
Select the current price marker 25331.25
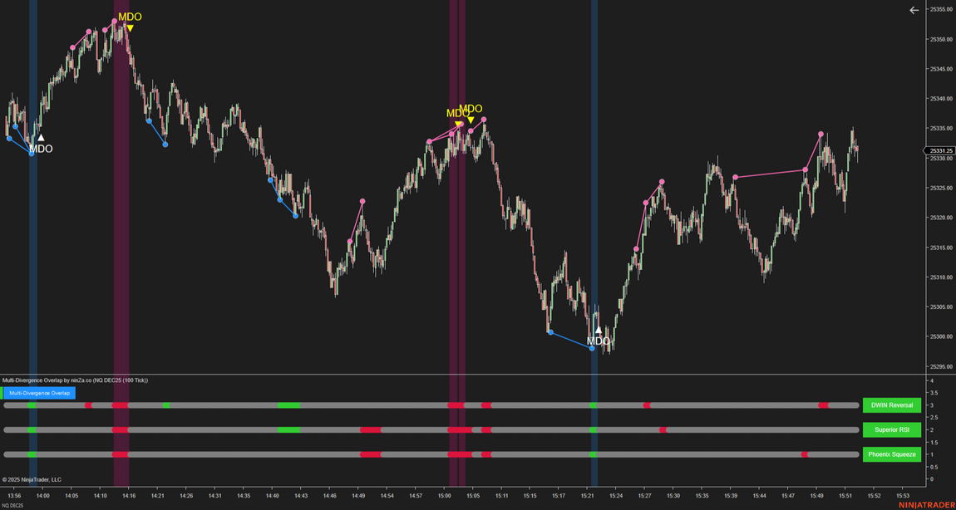(x=939, y=151)
